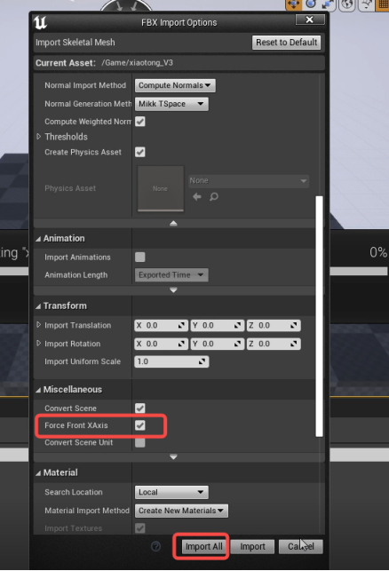The image size is (389, 571).
Task: Click the rotate tool icon in viewport toolbar
Action: [x=311, y=4]
